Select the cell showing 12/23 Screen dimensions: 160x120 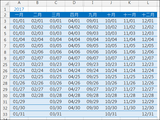pyautogui.click(x=148, y=64)
